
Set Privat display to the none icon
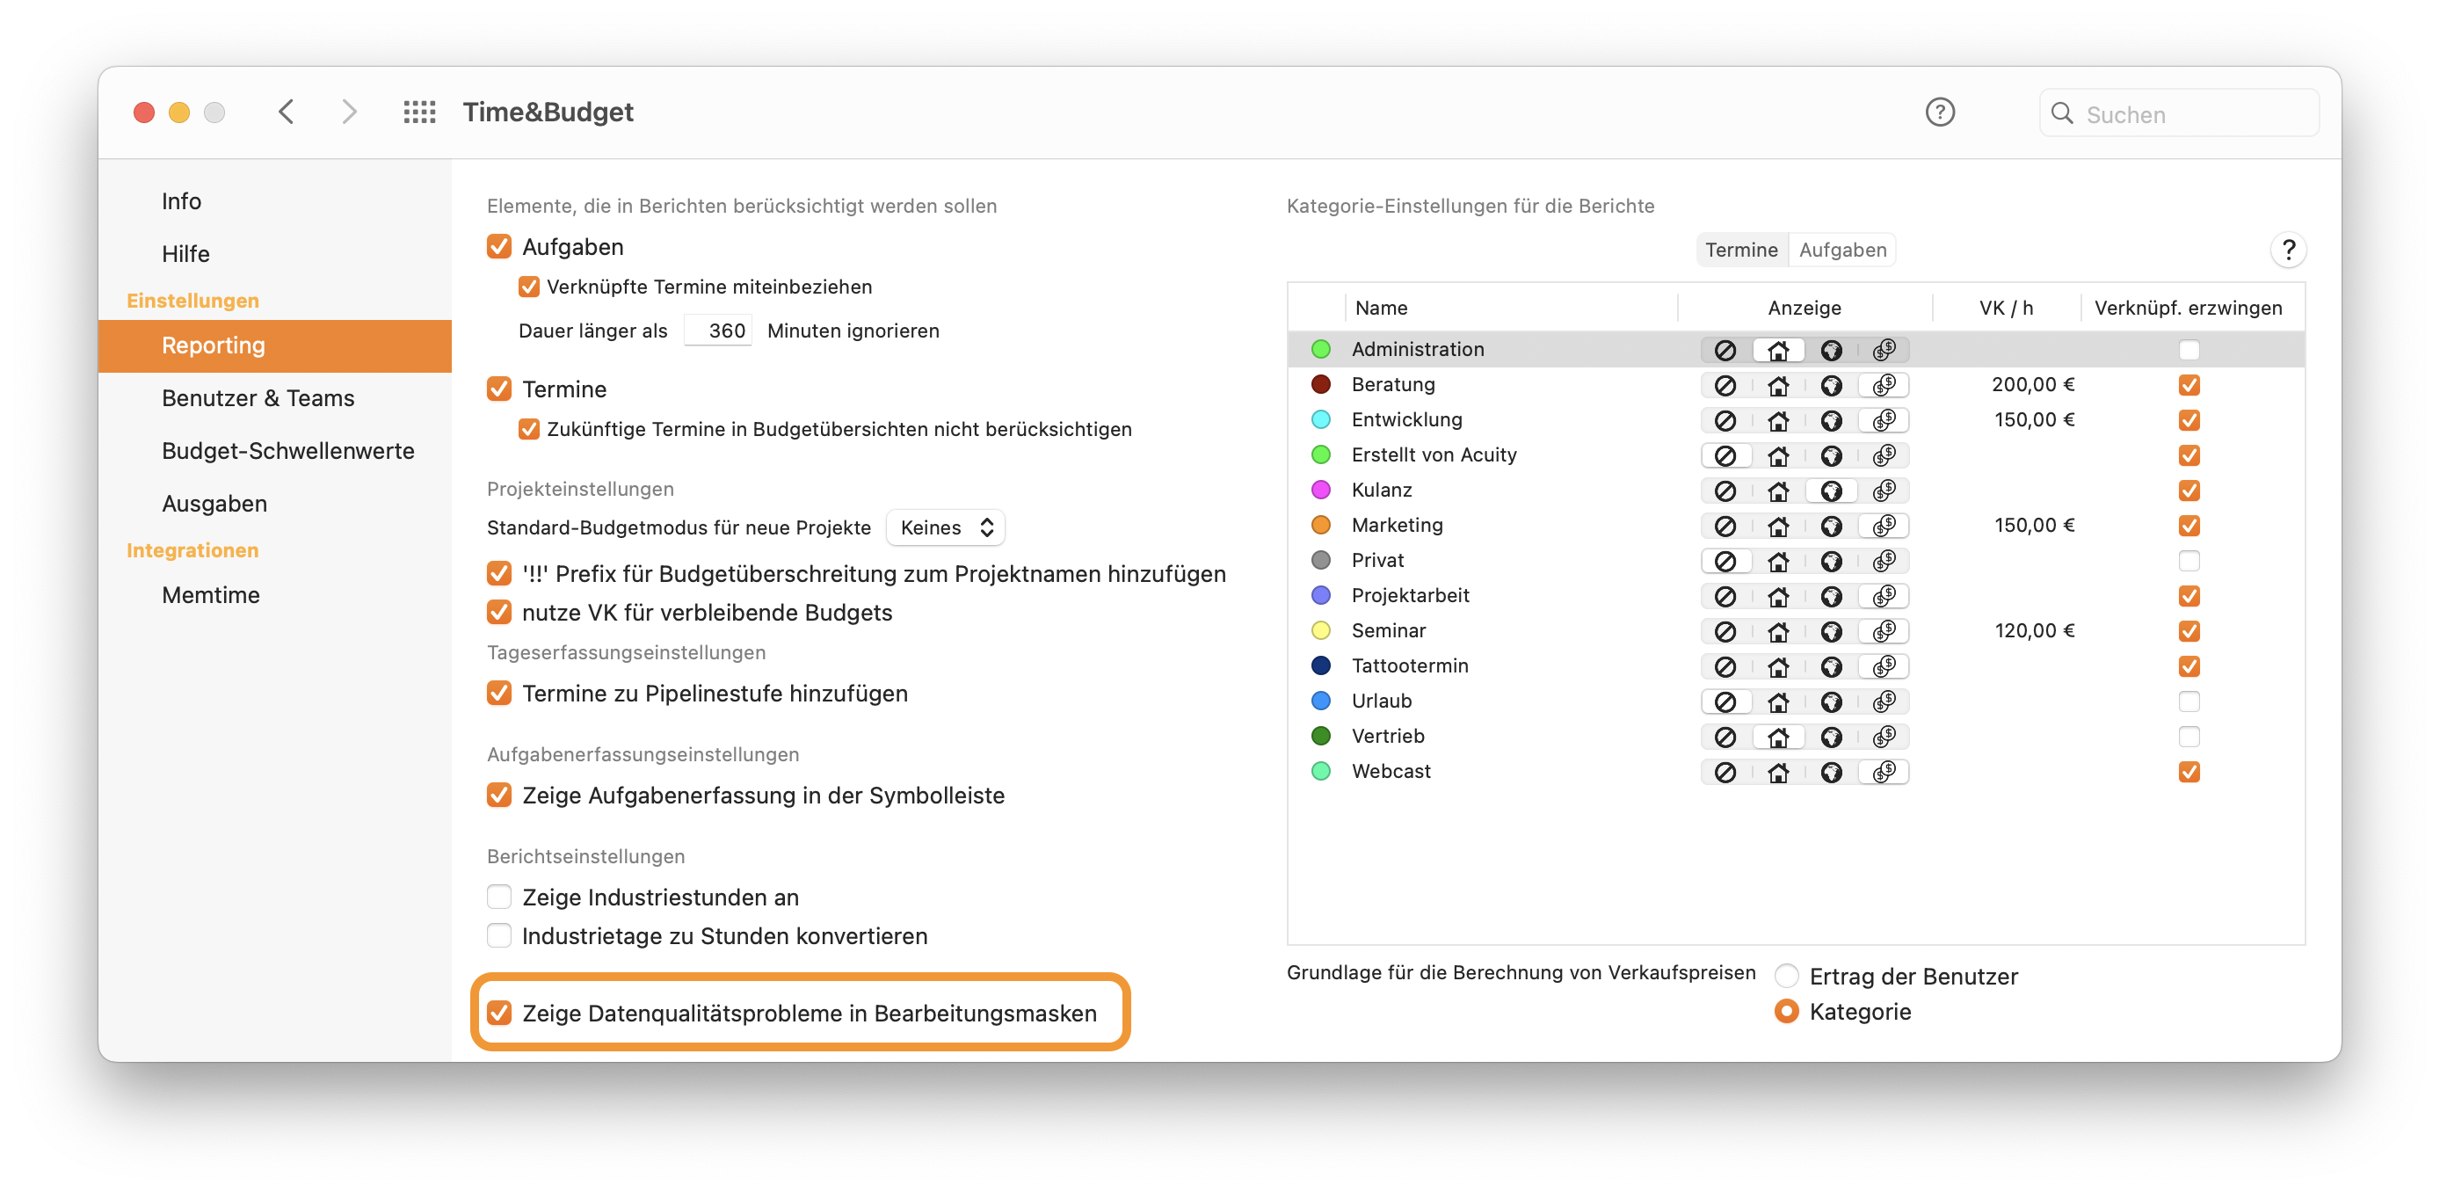(1725, 560)
